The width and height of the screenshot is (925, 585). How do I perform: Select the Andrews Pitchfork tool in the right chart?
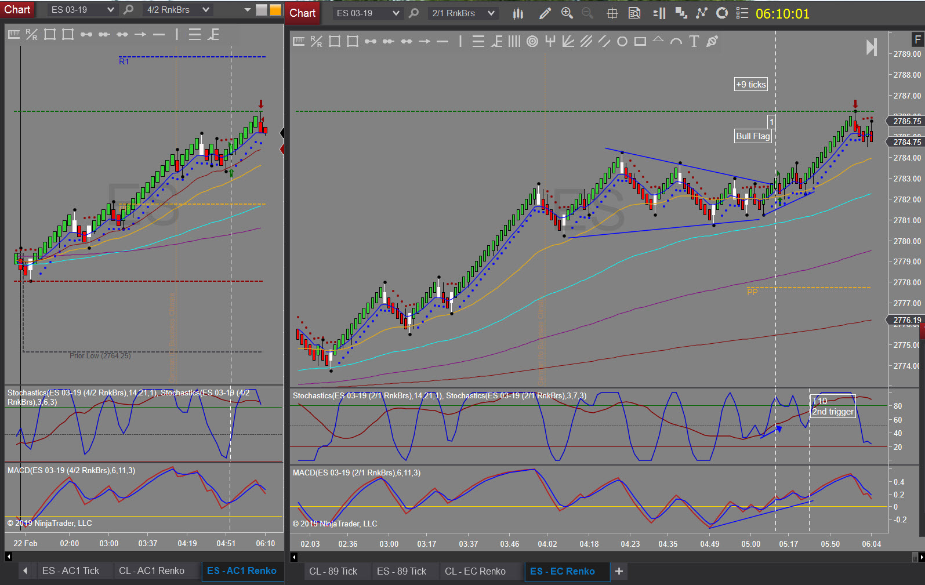(550, 41)
